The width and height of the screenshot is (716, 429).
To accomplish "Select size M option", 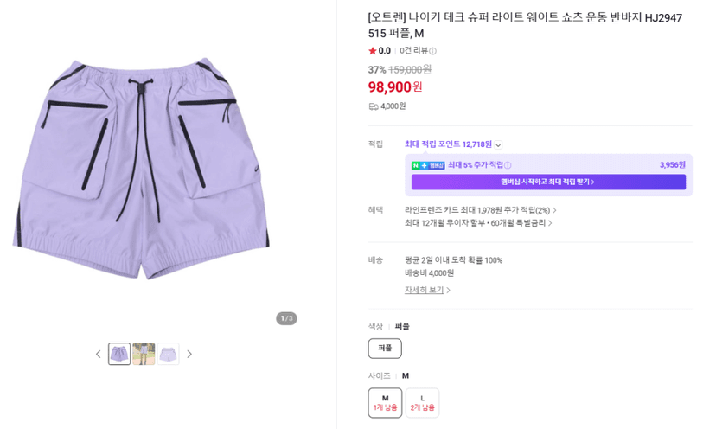I will tap(385, 402).
